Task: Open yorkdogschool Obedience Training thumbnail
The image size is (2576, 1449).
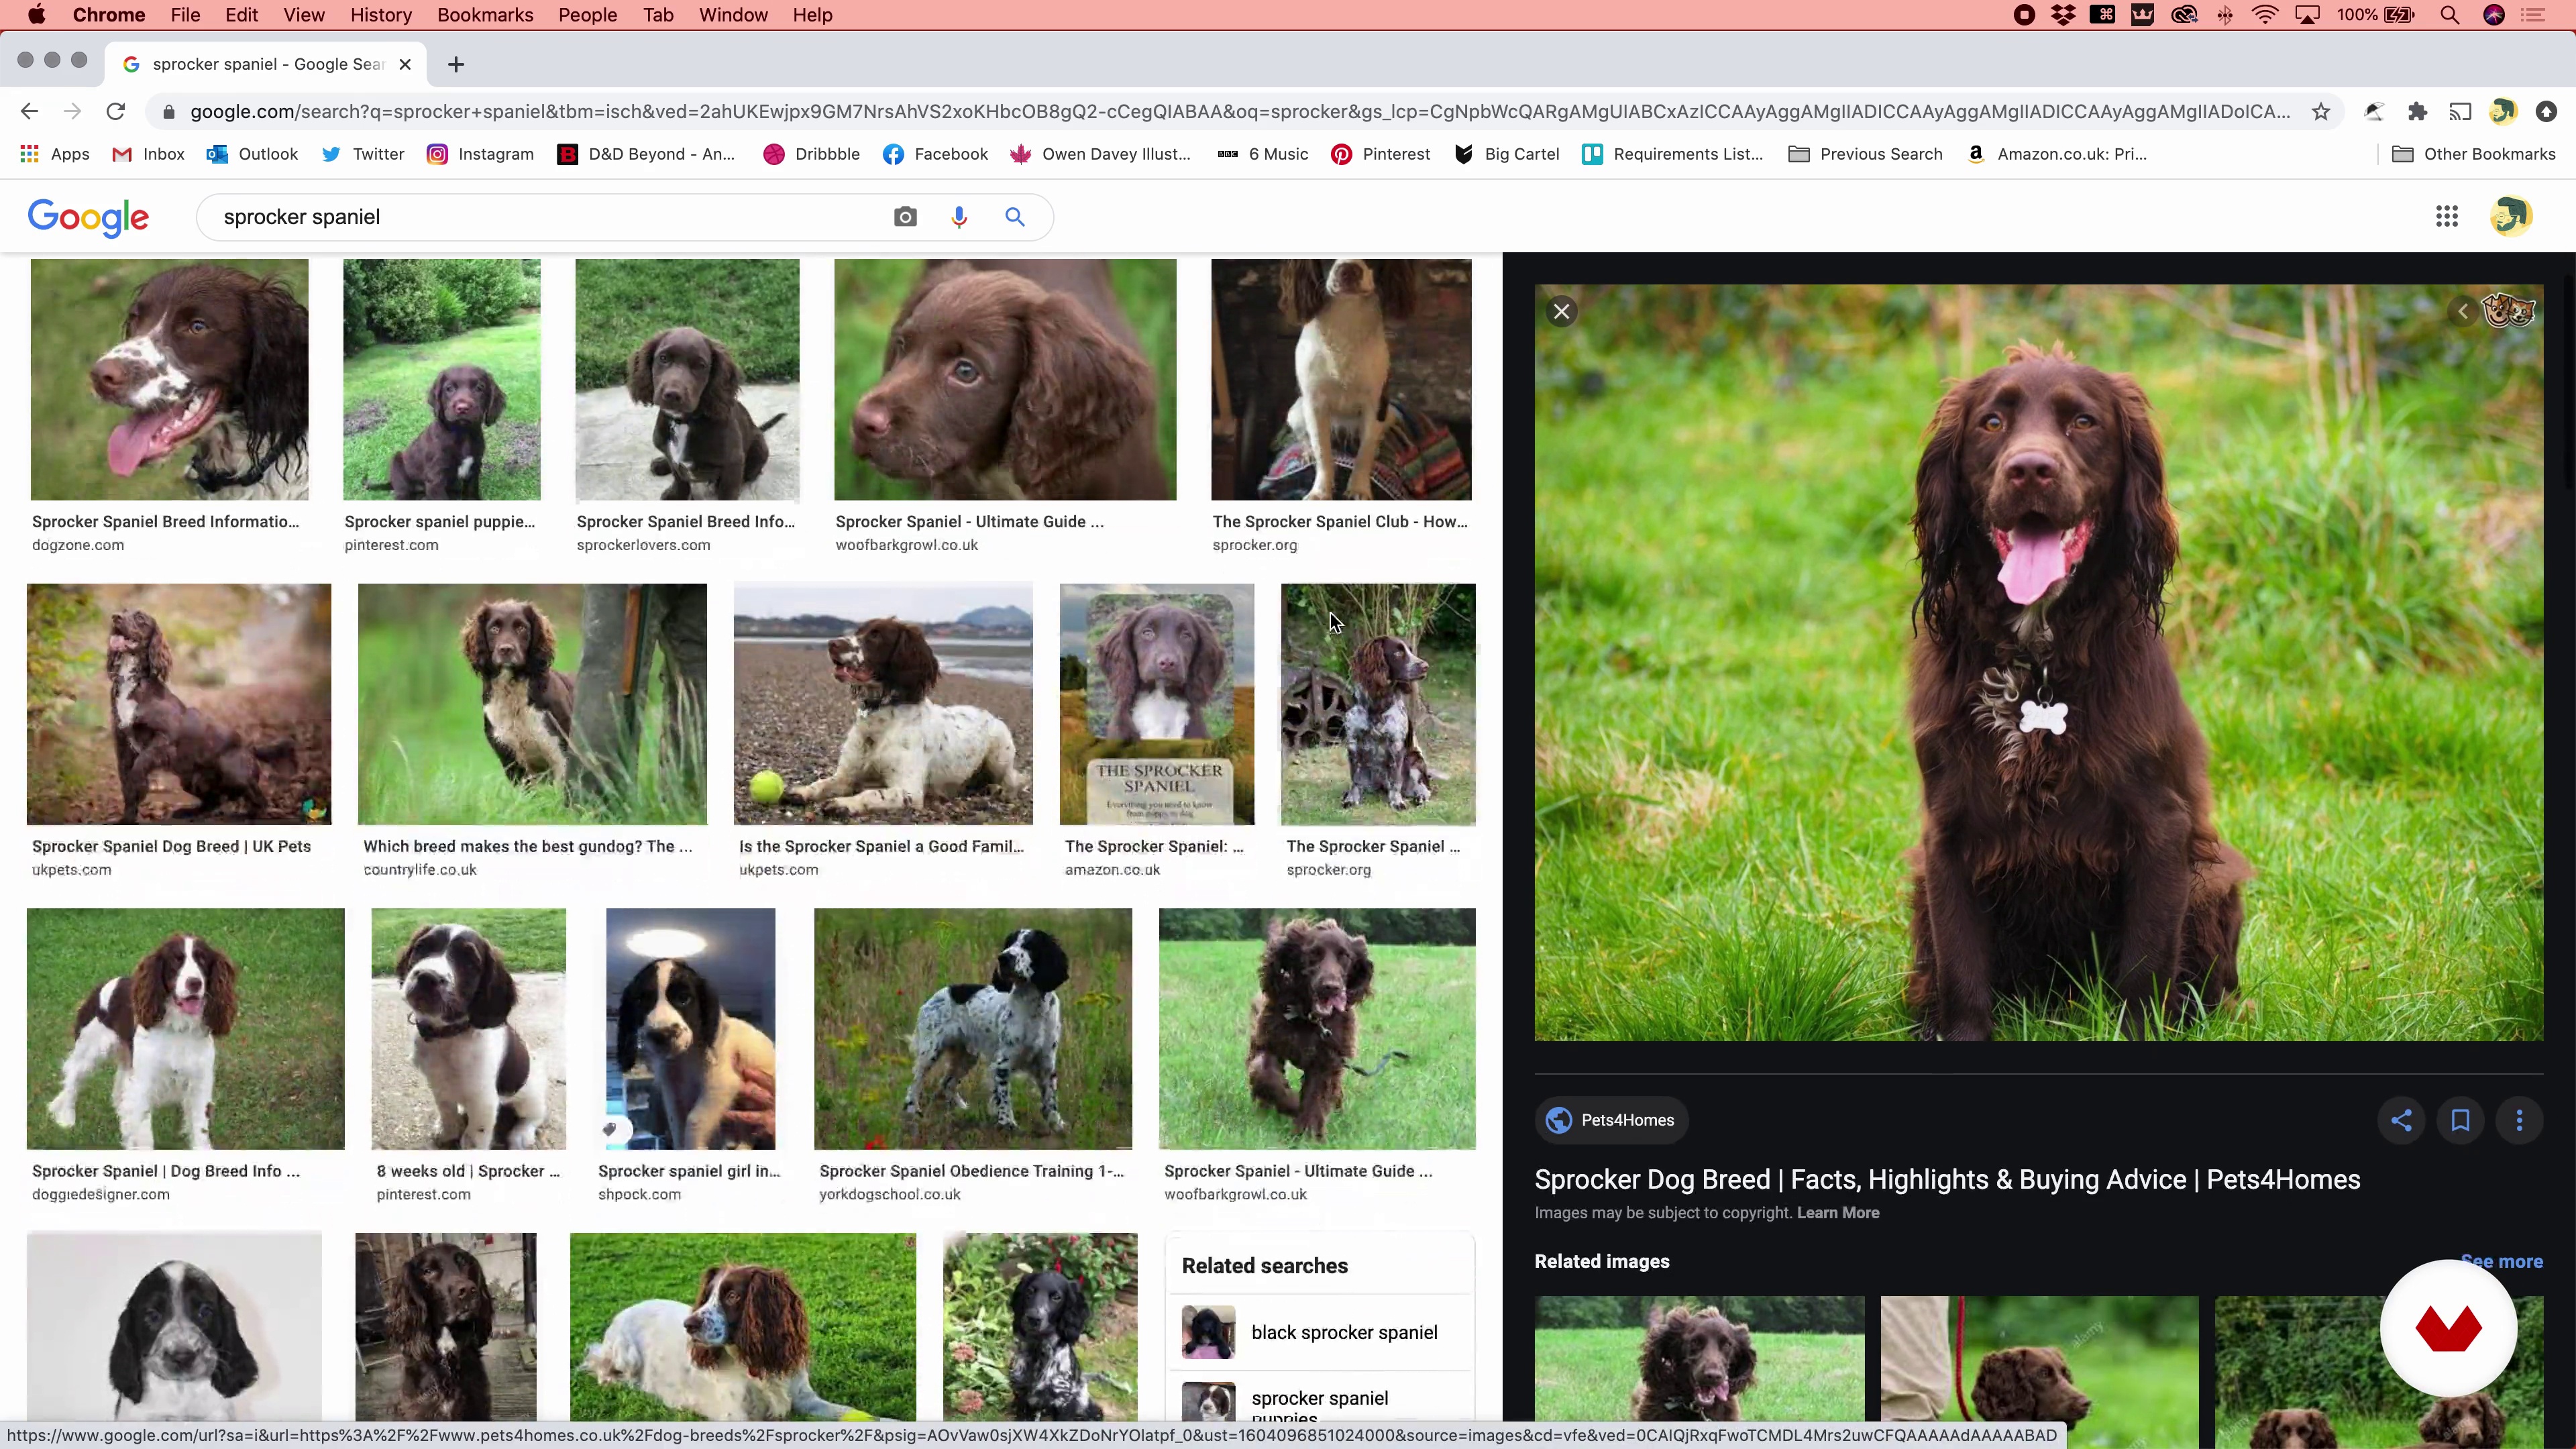Action: click(973, 1029)
